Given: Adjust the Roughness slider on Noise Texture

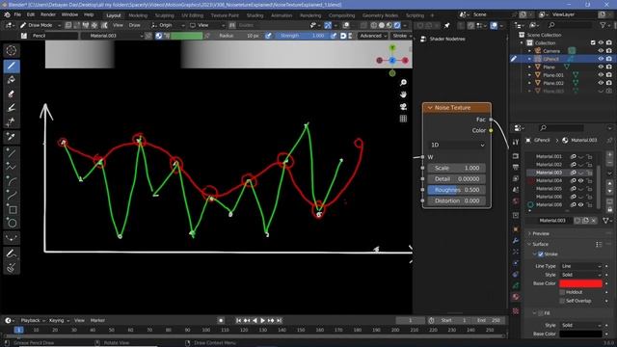Looking at the screenshot, I should point(456,190).
